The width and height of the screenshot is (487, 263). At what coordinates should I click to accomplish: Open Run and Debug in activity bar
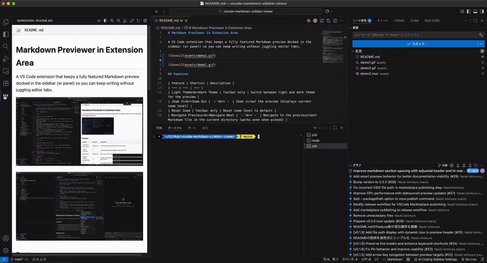click(x=5, y=58)
